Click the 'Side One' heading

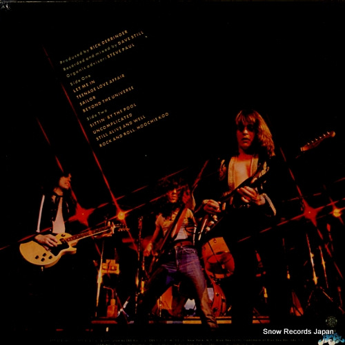click(x=81, y=80)
